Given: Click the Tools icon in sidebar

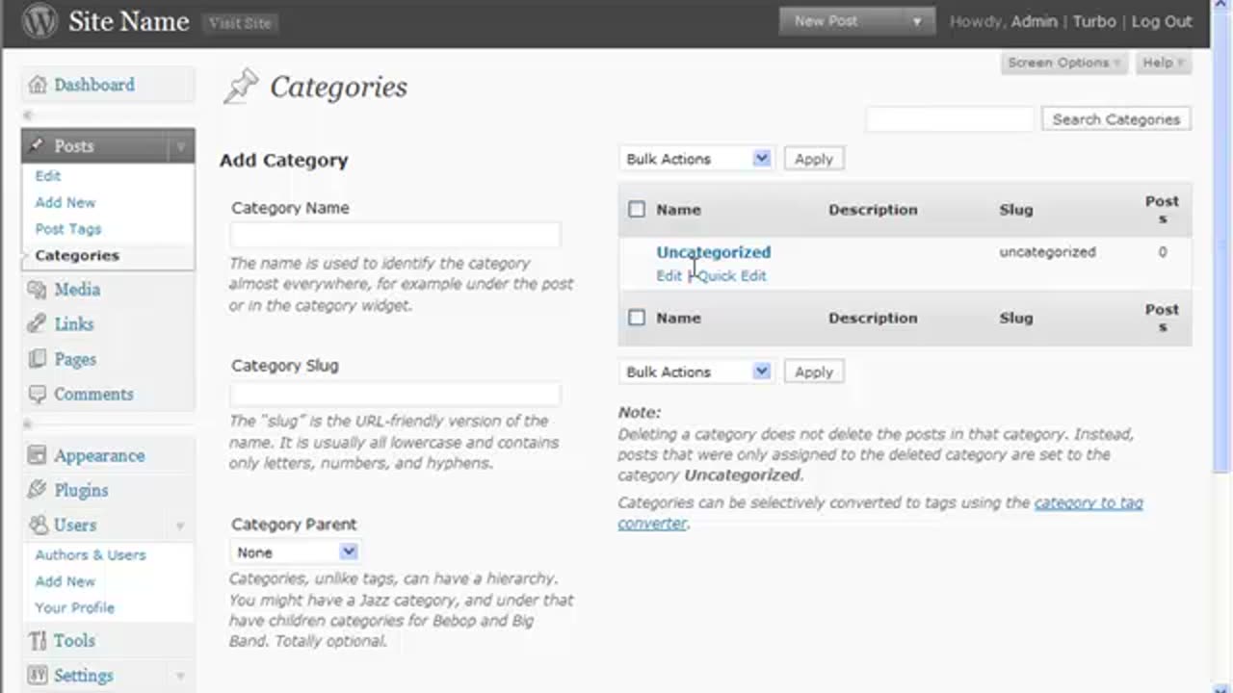Looking at the screenshot, I should tap(38, 640).
